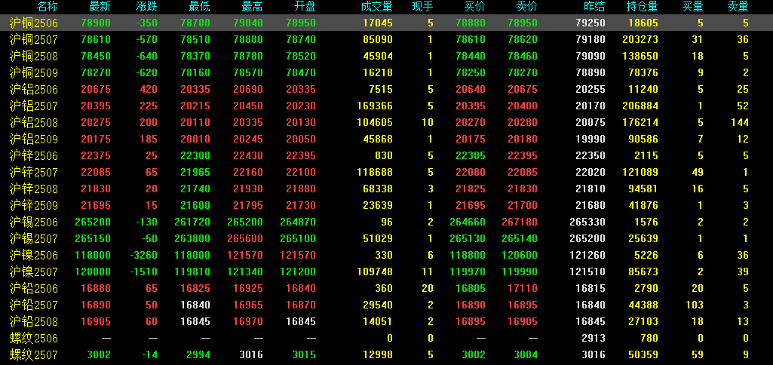This screenshot has height=365, width=773.
Task: Sort by the 开盘 column header
Action: tap(305, 7)
